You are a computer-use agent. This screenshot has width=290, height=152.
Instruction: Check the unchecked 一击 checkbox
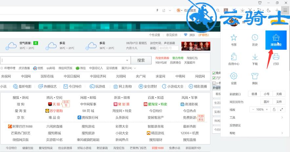point(214,83)
